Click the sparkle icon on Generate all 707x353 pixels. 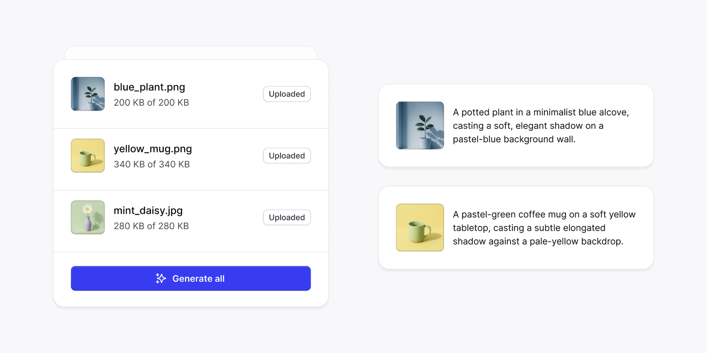161,278
